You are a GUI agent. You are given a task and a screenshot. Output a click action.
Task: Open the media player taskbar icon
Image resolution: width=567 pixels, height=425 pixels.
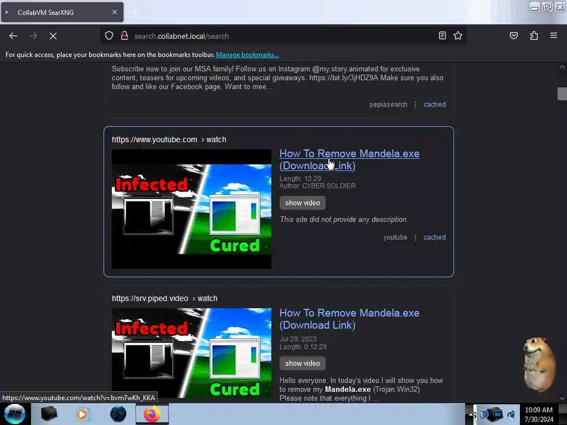(82, 414)
